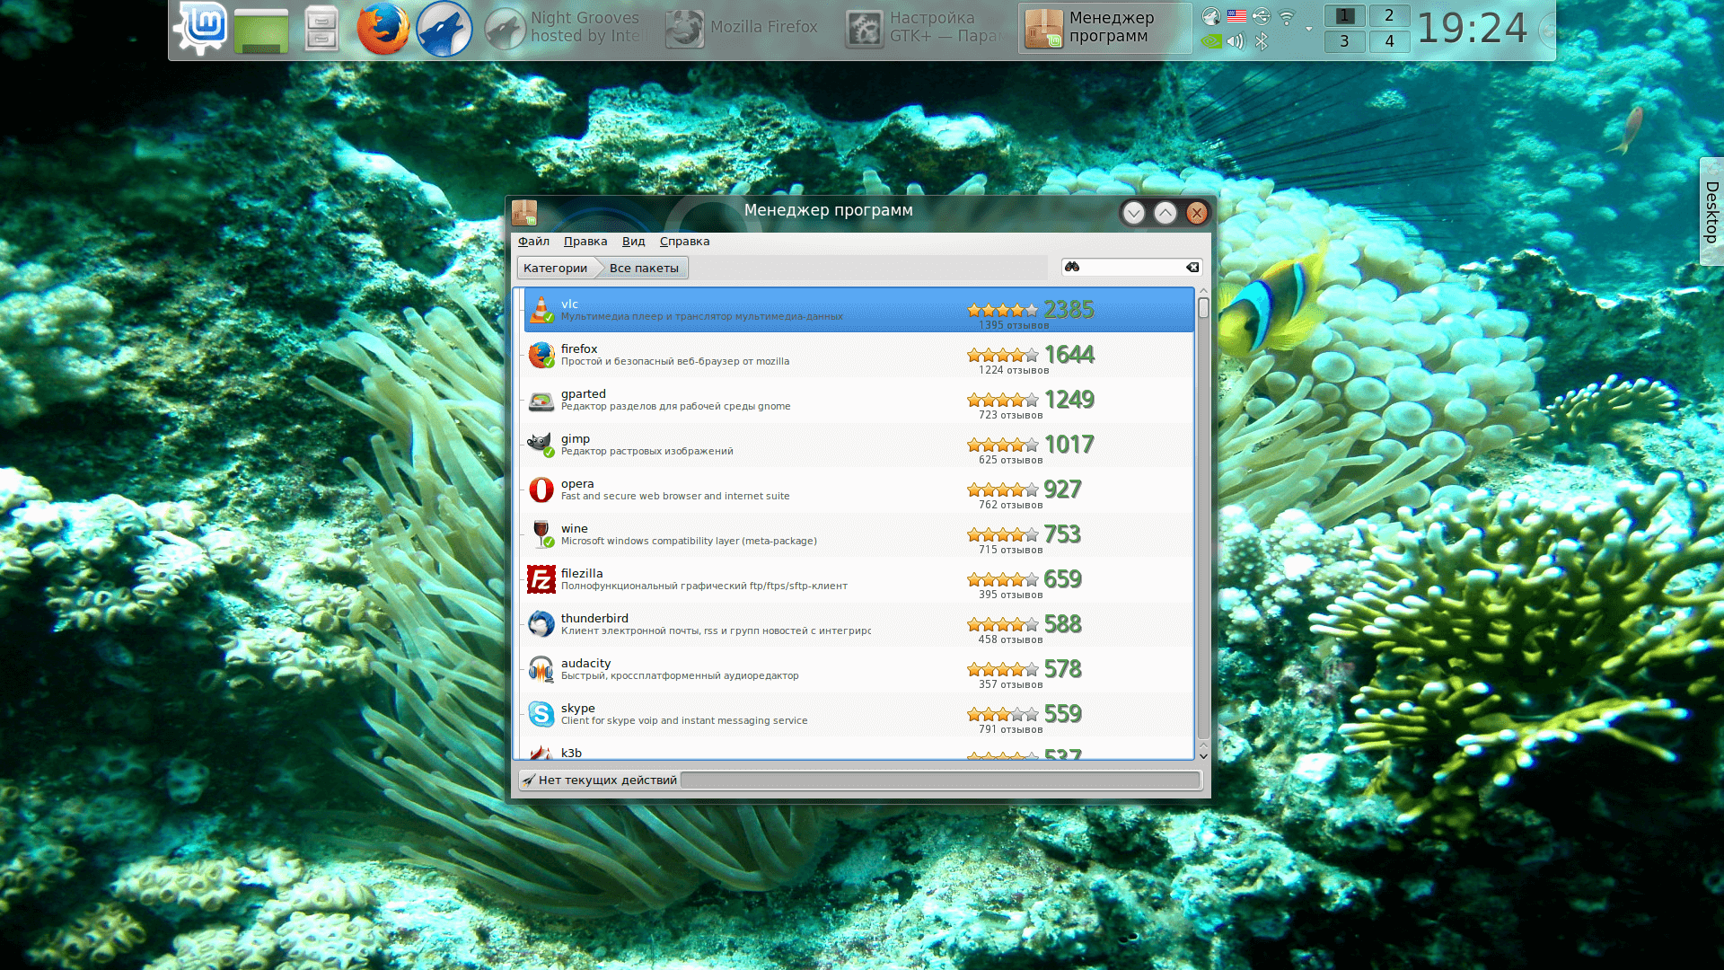The image size is (1724, 970).
Task: Open Mint application launcher menu
Action: pyautogui.click(x=201, y=29)
